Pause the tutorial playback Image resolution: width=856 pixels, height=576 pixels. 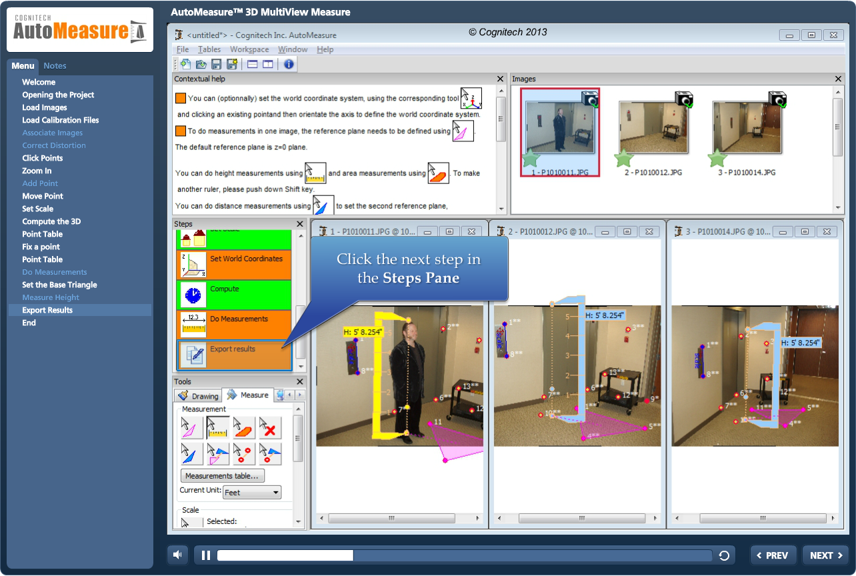[206, 555]
